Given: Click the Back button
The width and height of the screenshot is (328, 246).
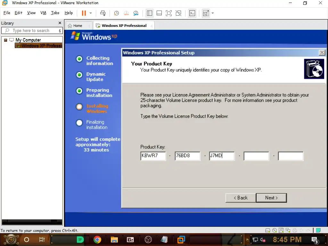Looking at the screenshot, I should [x=241, y=198].
